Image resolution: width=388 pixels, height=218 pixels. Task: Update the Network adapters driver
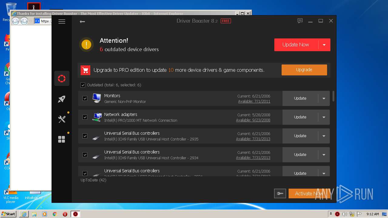(x=300, y=117)
